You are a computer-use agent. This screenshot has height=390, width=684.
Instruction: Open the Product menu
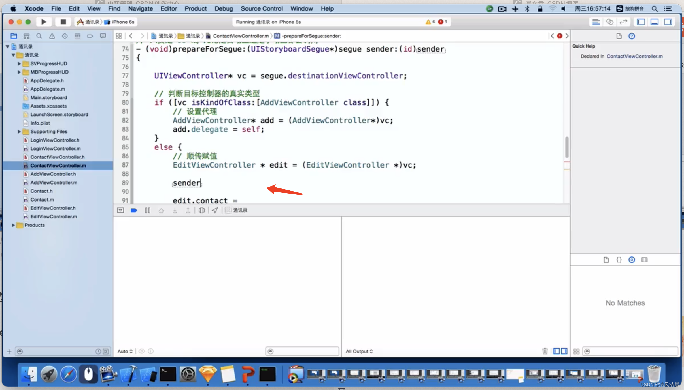point(196,8)
